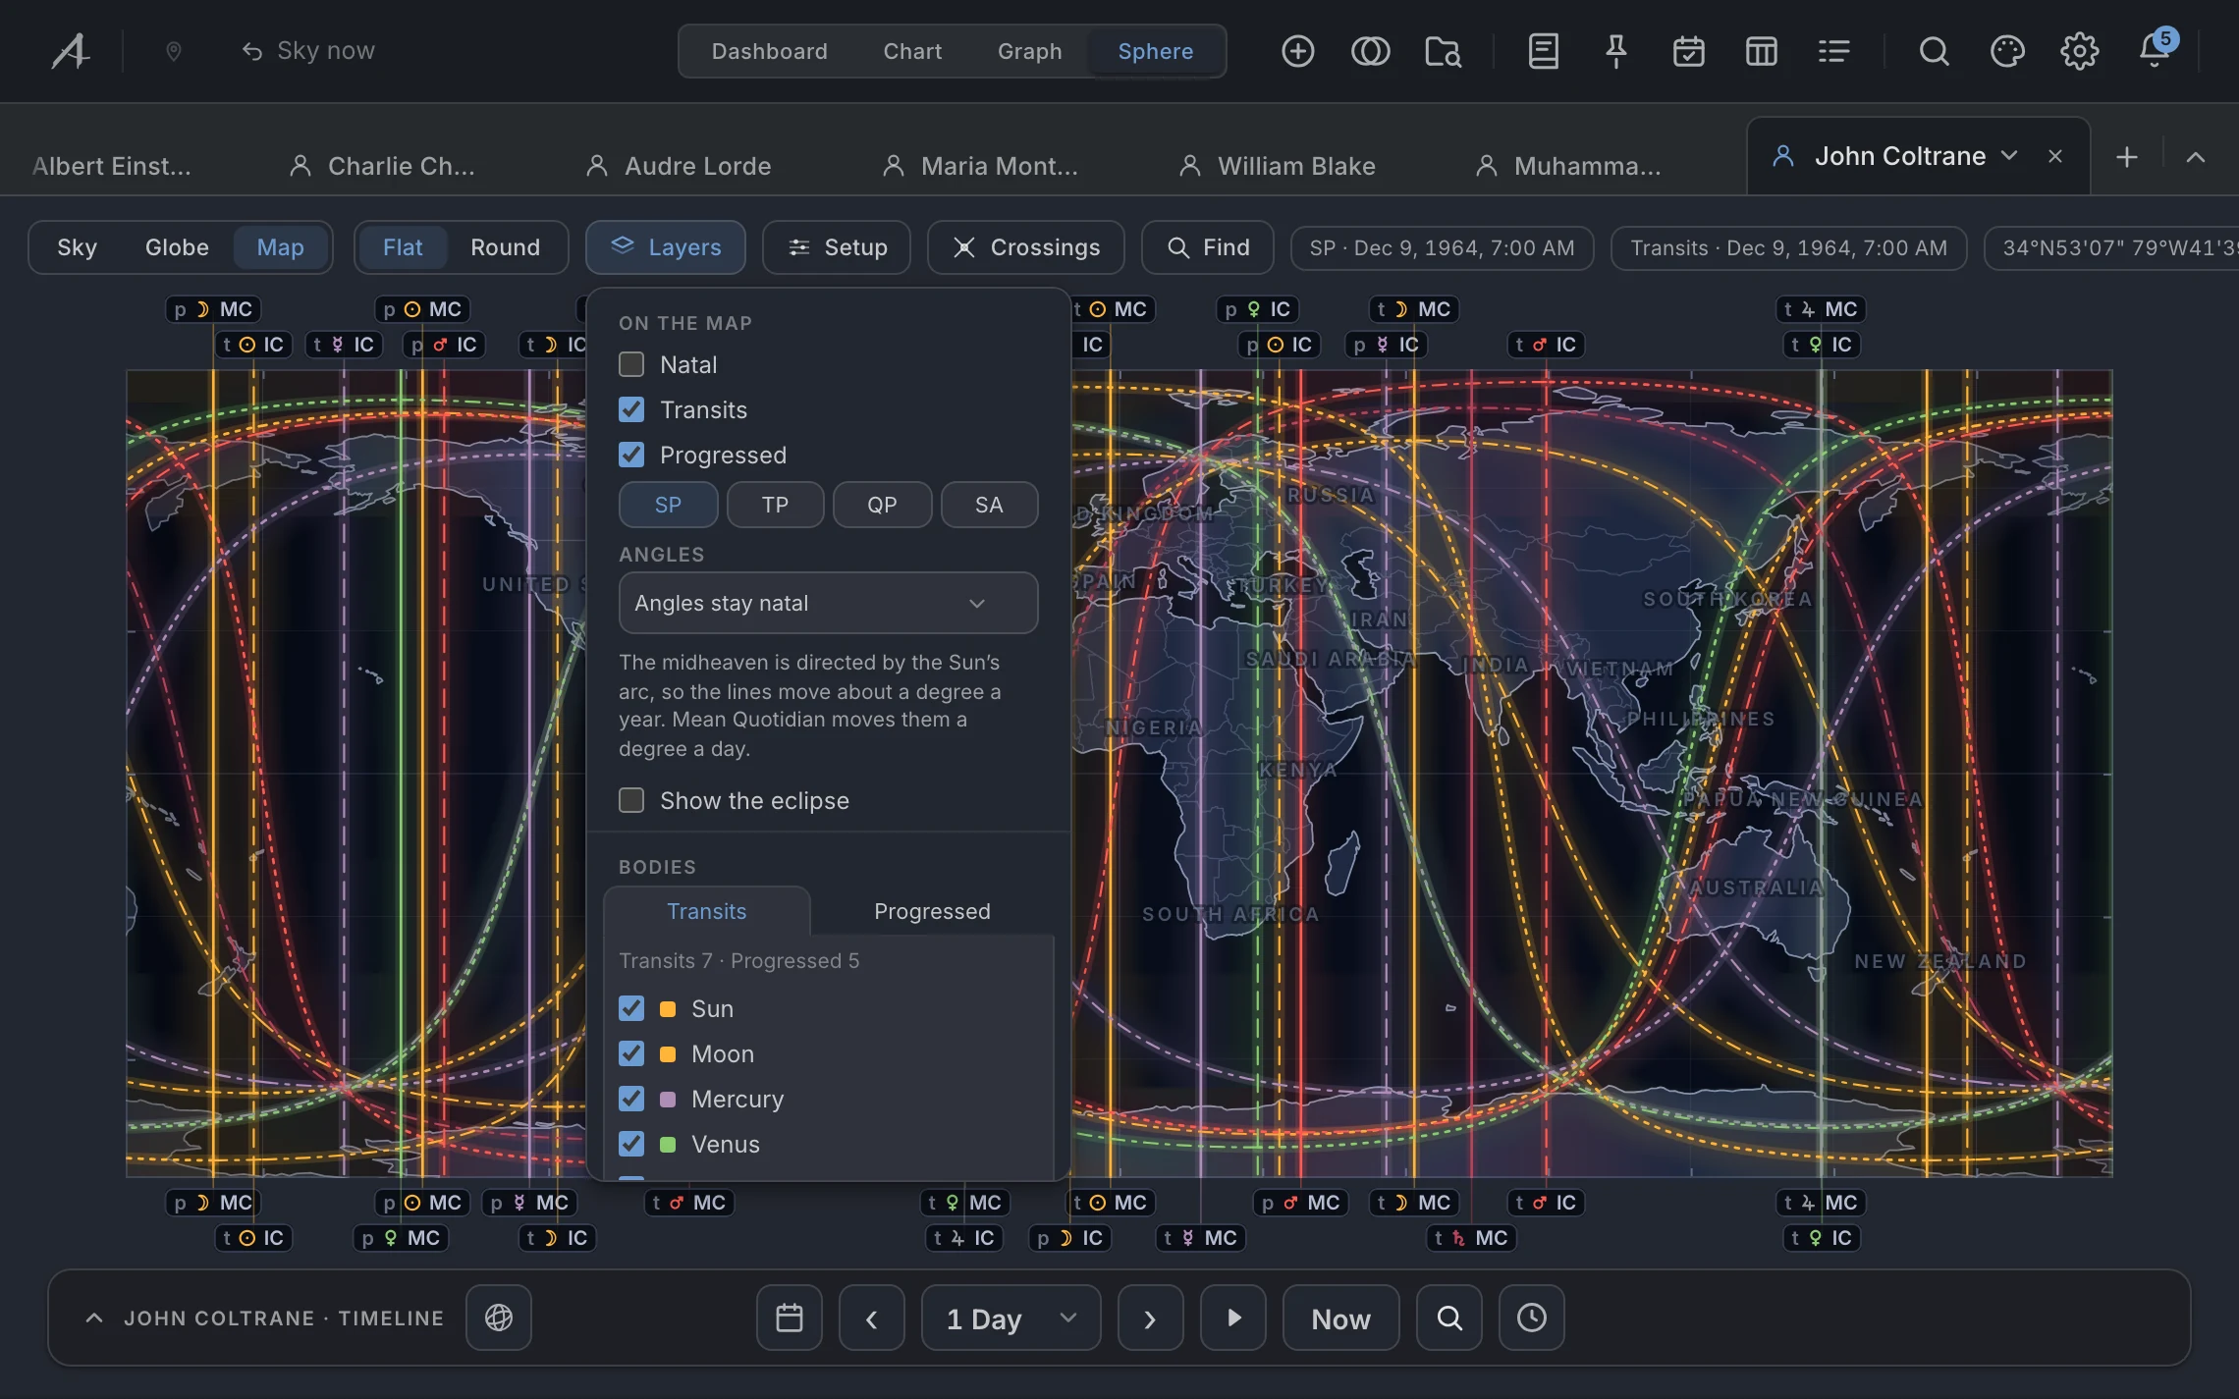Uncheck the Transits layer checkbox
Screen dimensions: 2239x1399
pos(631,409)
